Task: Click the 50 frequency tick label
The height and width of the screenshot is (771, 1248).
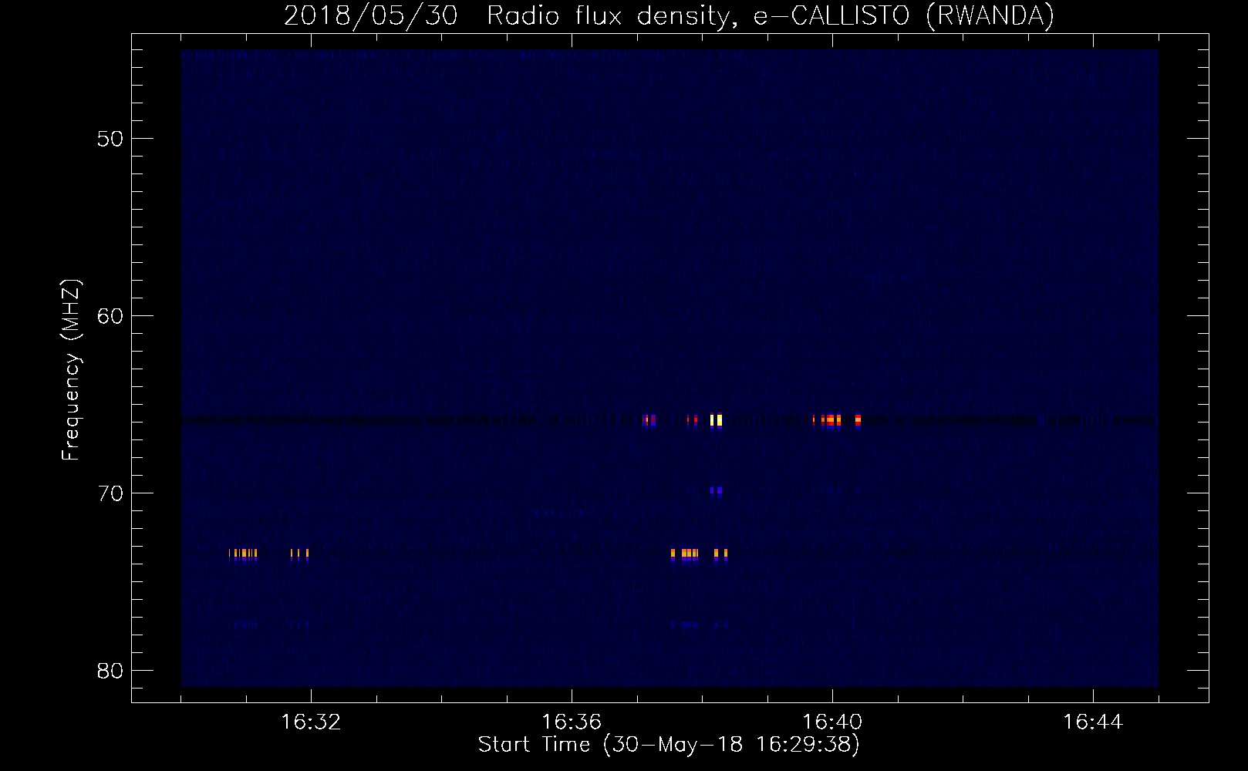Action: click(110, 139)
